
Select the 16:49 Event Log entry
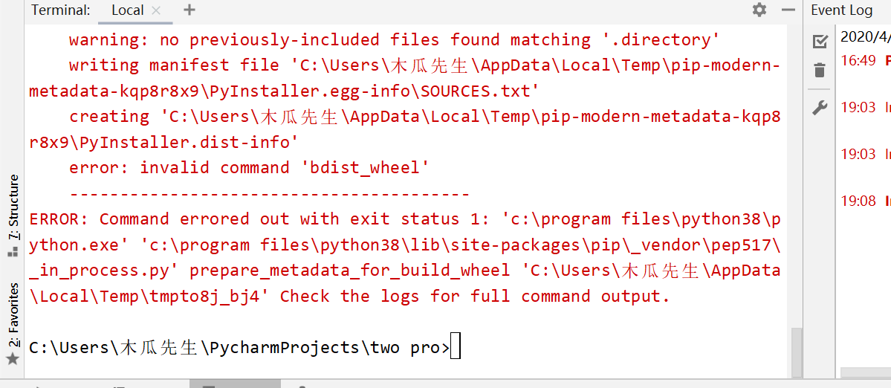point(866,60)
